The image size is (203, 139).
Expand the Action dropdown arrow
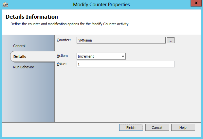point(123,56)
